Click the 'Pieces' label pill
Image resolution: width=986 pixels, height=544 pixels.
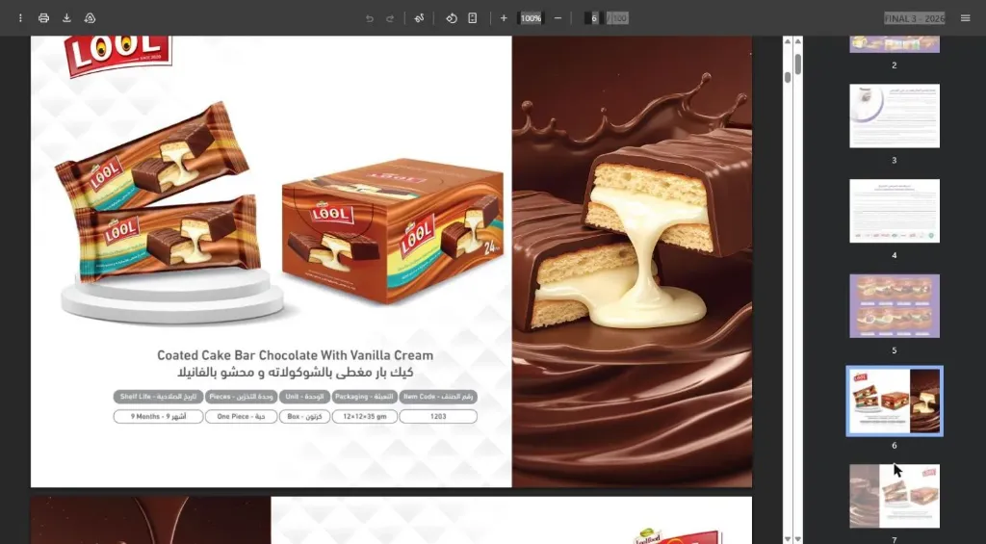coord(241,397)
